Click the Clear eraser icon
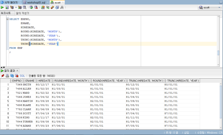 (52, 8)
